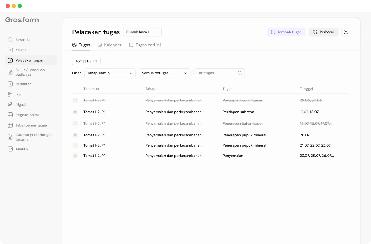Click the Perbarui button
Screen dimensions: 371x244
click(323, 32)
